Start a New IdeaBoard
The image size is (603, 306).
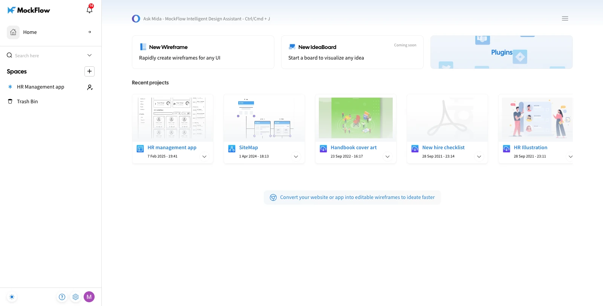click(352, 52)
